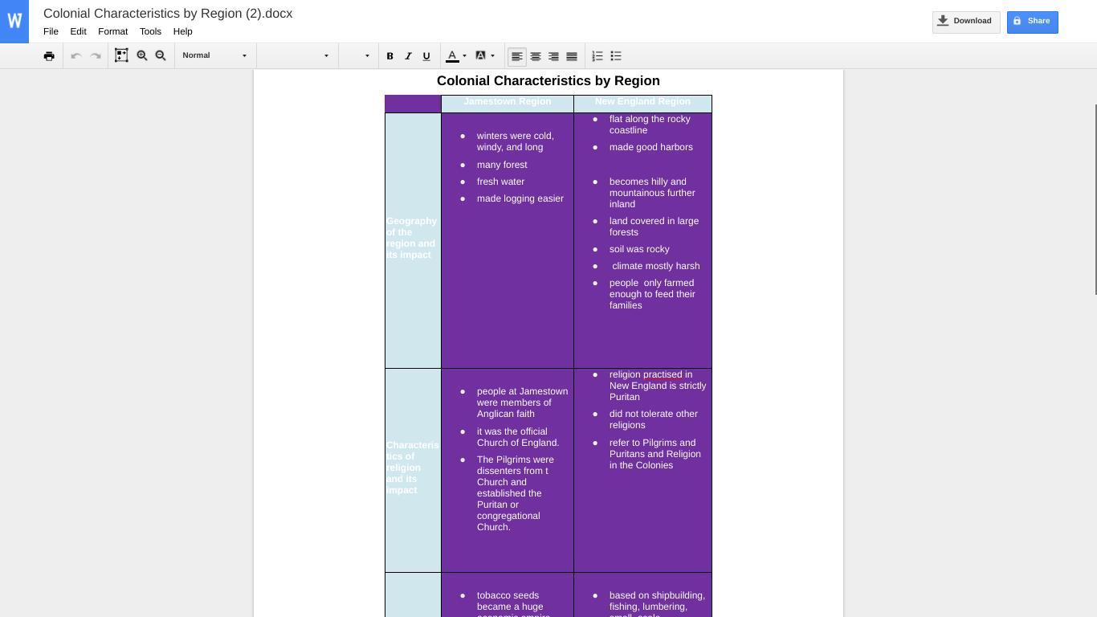The image size is (1097, 617).
Task: Print the document with the printer icon
Action: pos(49,56)
